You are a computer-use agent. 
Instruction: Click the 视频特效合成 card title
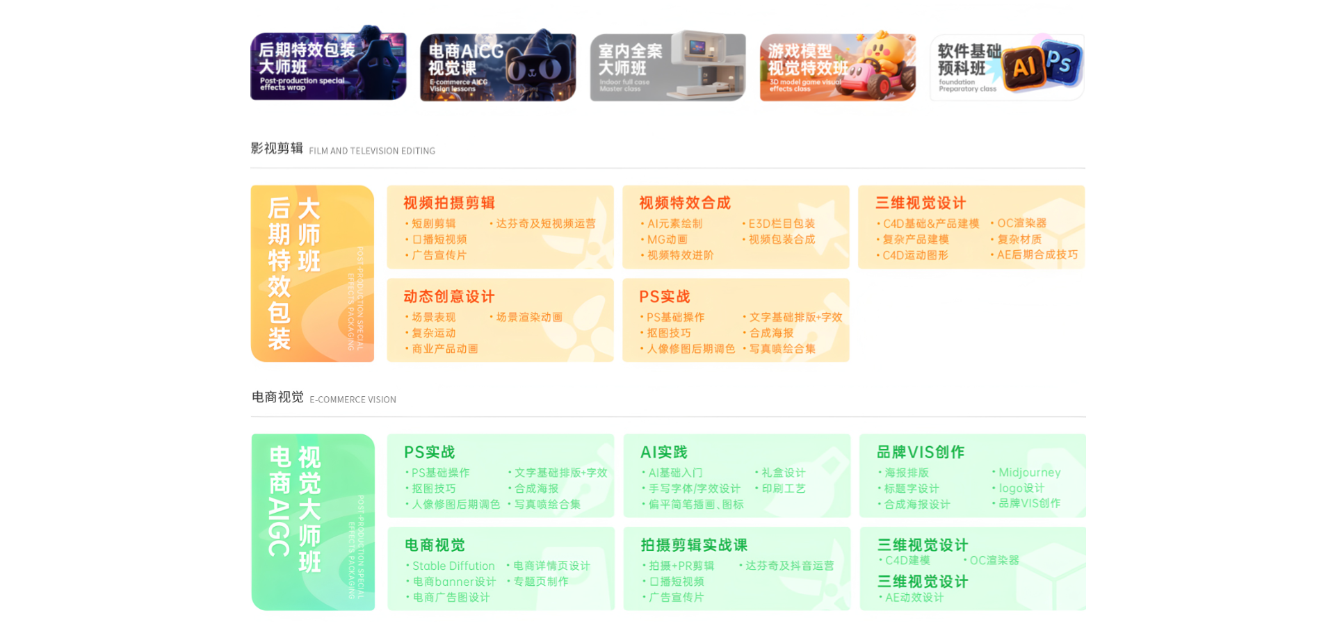pyautogui.click(x=685, y=203)
